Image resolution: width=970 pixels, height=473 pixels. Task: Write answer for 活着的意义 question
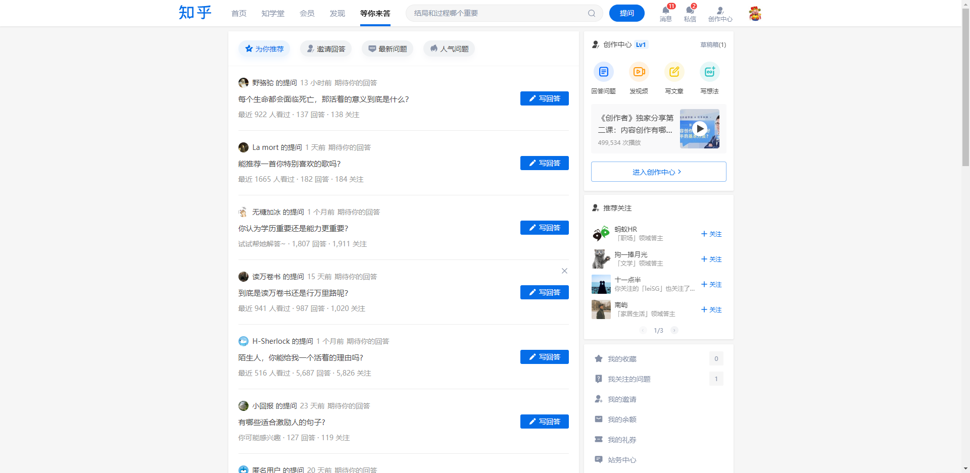point(545,98)
